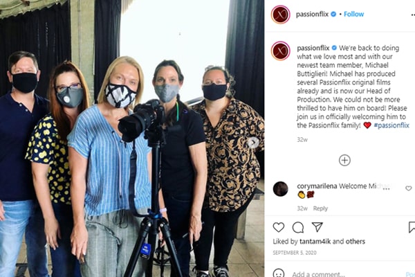Open passionflix username in the header
Screen dimensions: 415x277
pos(312,14)
